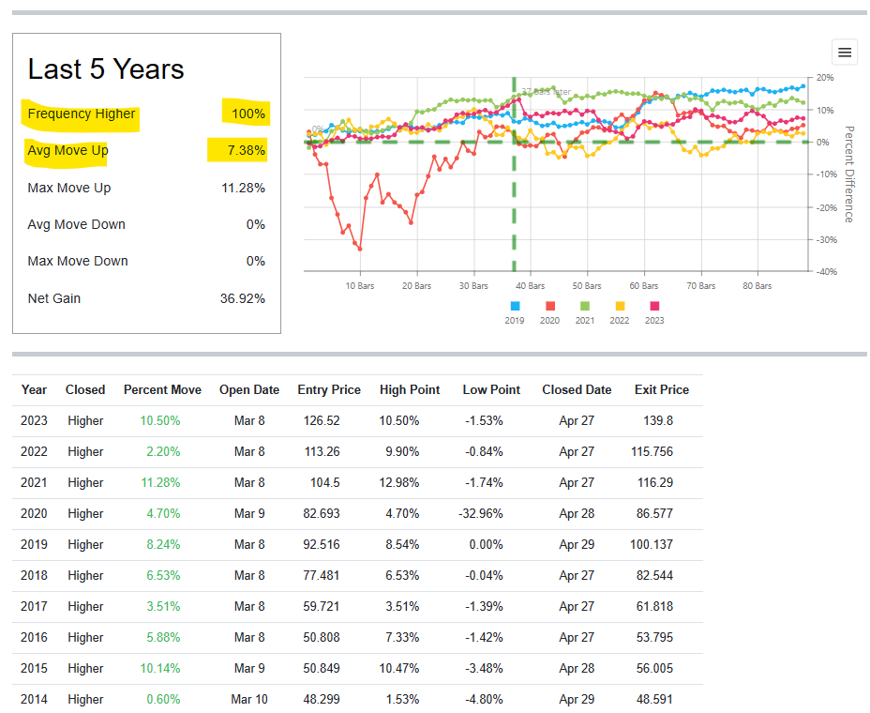Sort by the Open Date column header
Screen dimensions: 870x713
click(249, 390)
